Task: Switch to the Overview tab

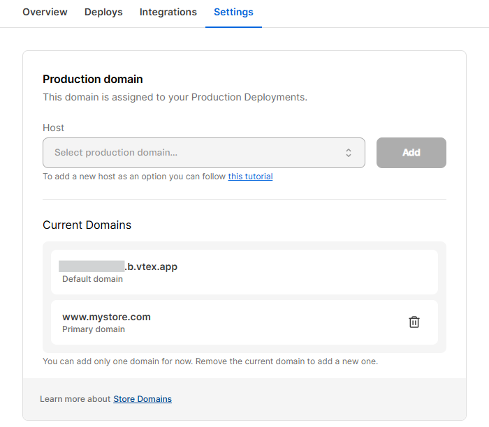Action: pos(45,12)
